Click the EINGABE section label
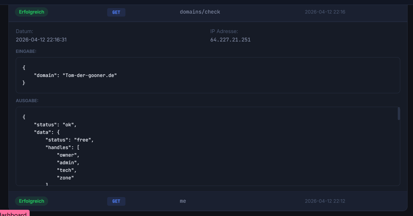 26,51
